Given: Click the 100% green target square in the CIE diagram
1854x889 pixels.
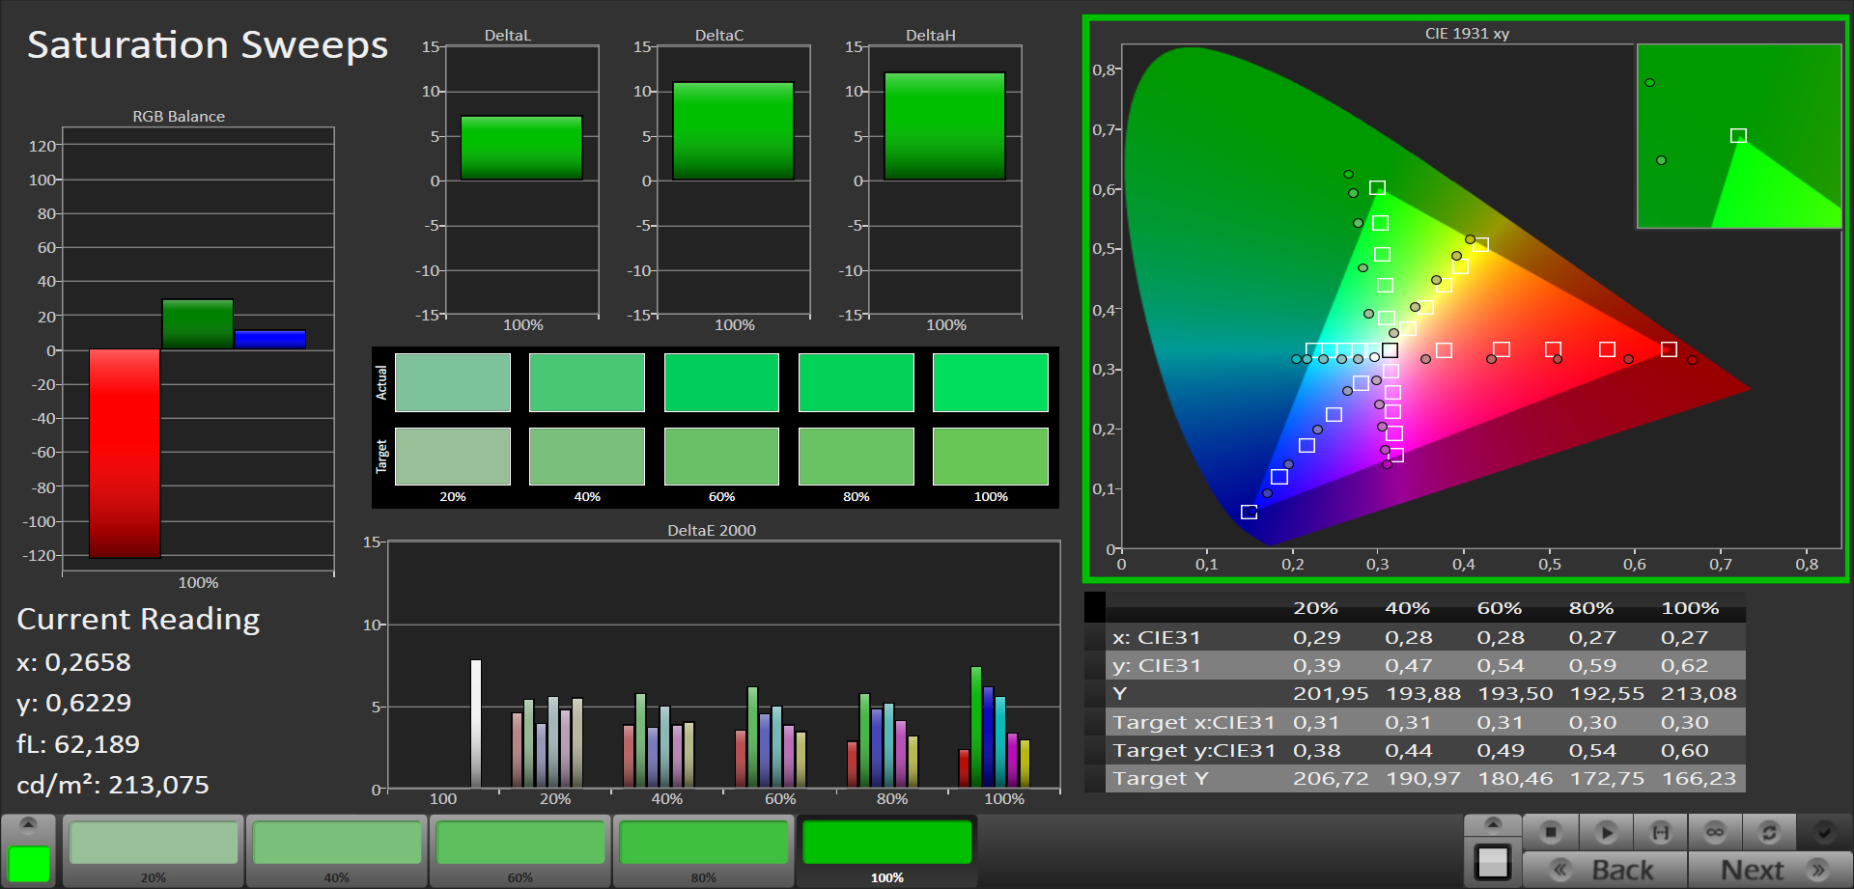Looking at the screenshot, I should point(1377,188).
